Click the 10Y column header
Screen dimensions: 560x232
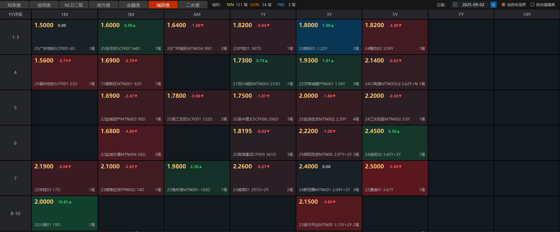click(527, 14)
